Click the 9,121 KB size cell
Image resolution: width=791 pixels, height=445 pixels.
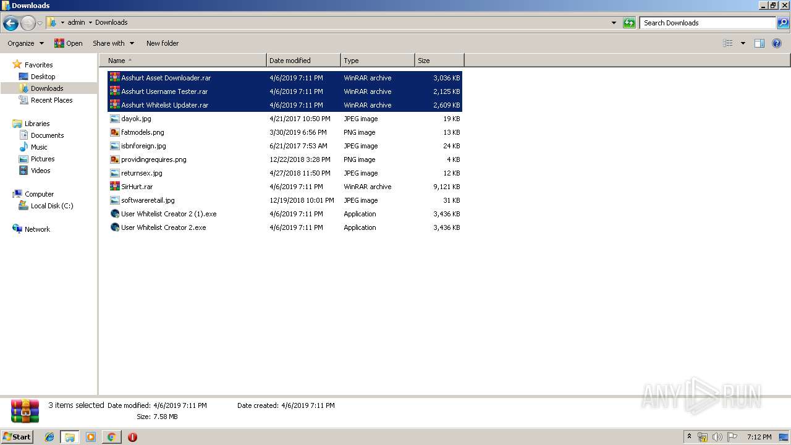point(446,187)
